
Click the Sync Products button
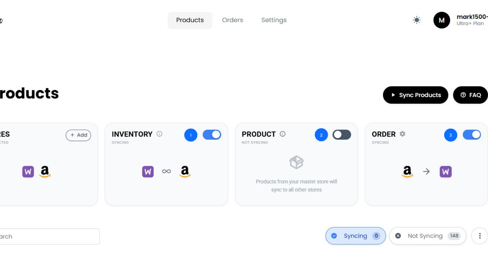415,95
